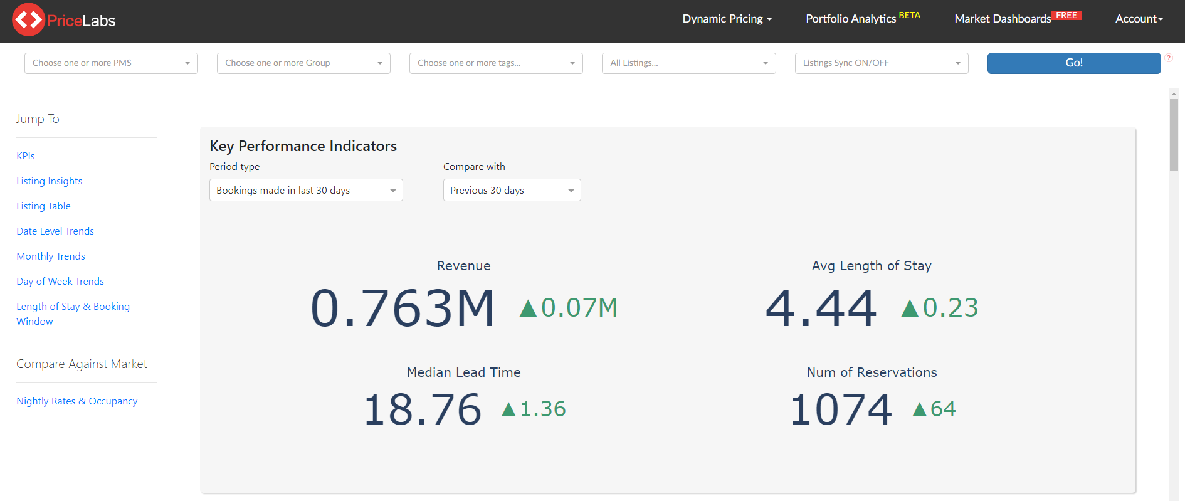1185x501 pixels.
Task: Jump to Listing Insights section
Action: tap(50, 181)
